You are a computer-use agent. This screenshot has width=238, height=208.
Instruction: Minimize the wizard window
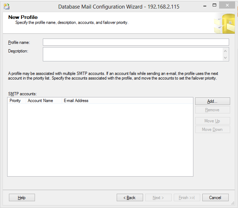click(x=205, y=6)
